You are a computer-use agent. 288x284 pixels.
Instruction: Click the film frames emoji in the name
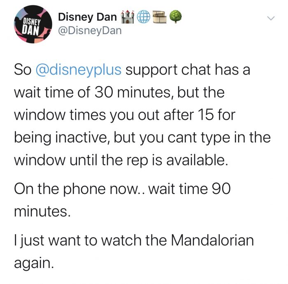tap(160, 17)
